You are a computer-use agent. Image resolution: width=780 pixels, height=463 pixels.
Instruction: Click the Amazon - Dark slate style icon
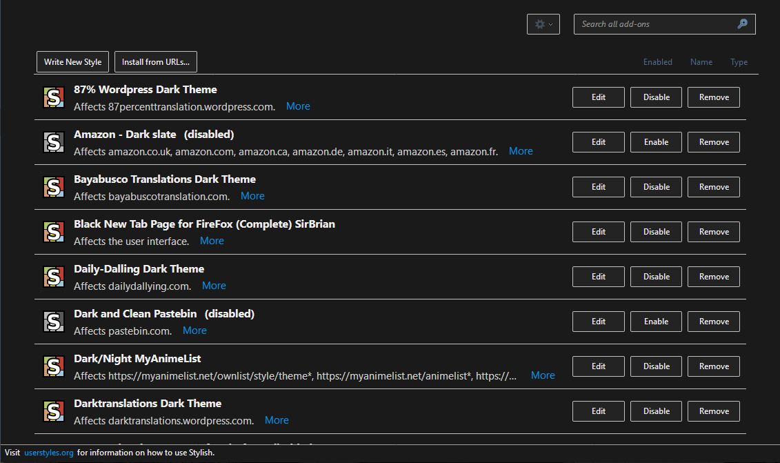pyautogui.click(x=54, y=142)
